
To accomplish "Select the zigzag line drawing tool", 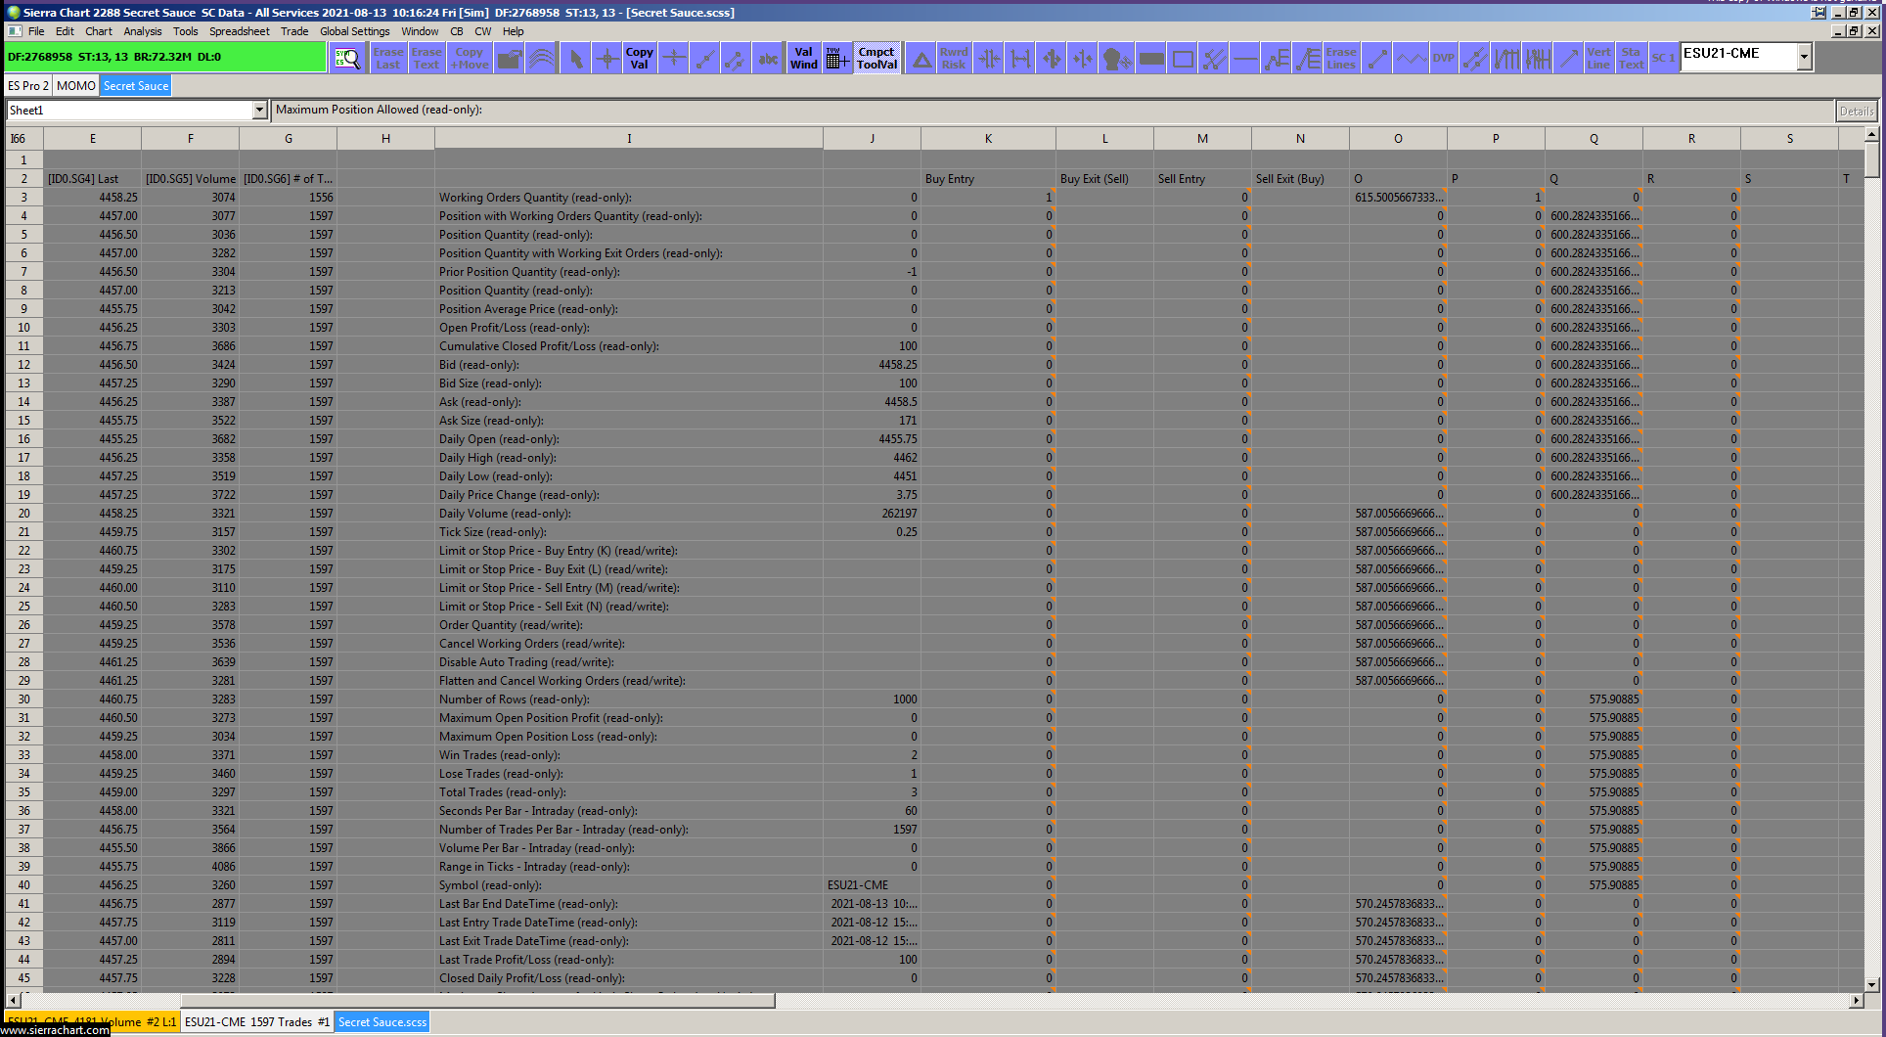I will pyautogui.click(x=1410, y=59).
